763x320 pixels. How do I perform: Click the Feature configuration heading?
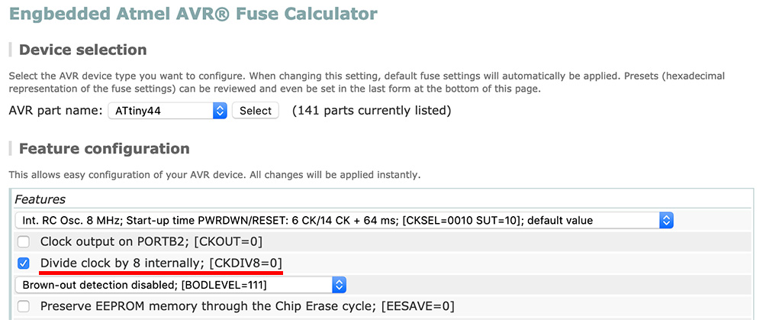tap(104, 149)
